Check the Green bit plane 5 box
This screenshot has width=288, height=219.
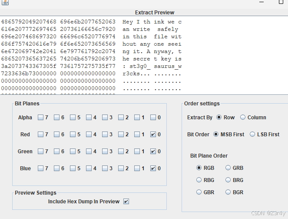(73, 151)
